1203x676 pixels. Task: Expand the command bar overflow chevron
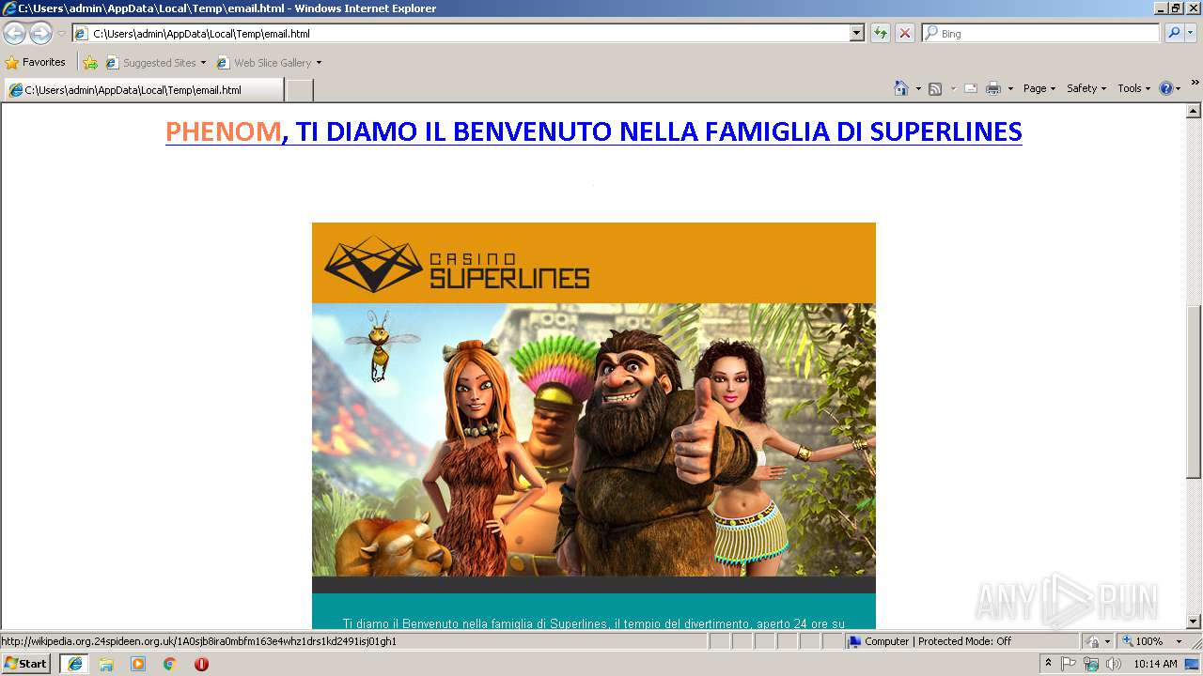[1195, 83]
